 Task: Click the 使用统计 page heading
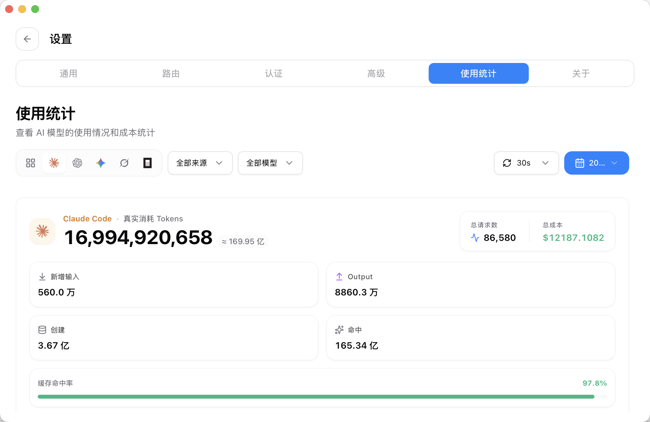(x=45, y=114)
